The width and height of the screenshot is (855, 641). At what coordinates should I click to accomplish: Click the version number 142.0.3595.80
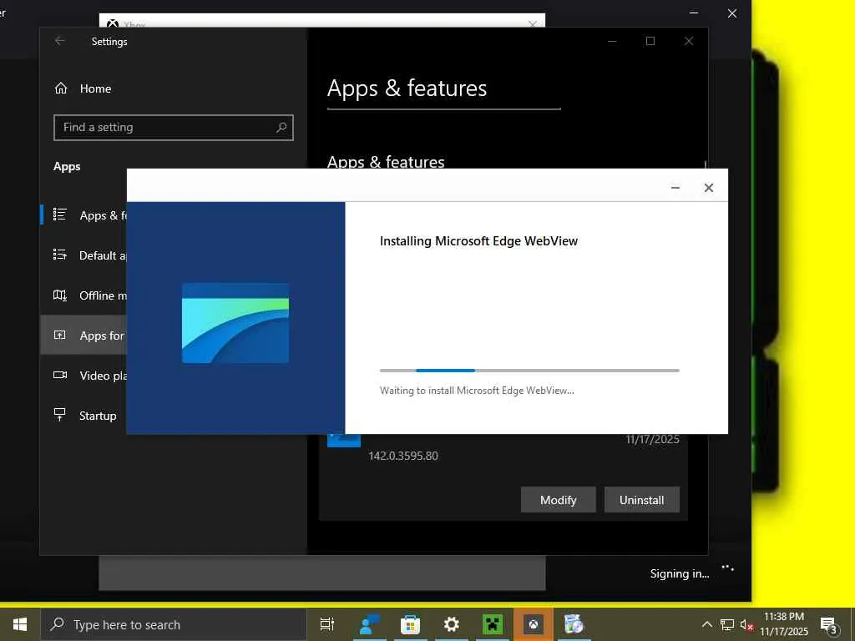click(403, 456)
